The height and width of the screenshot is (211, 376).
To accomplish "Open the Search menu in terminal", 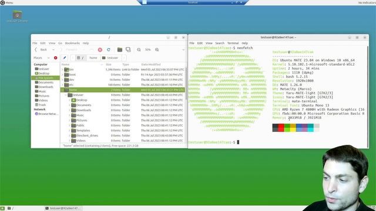I will point(220,43).
